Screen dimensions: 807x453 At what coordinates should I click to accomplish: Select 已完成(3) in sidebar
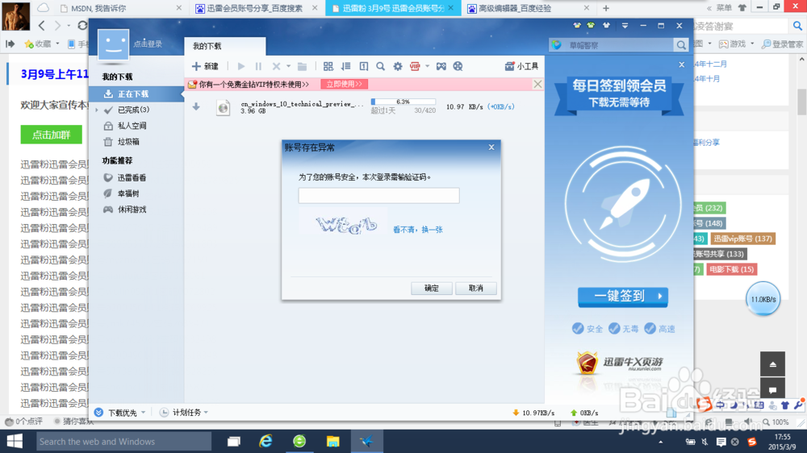pos(133,110)
